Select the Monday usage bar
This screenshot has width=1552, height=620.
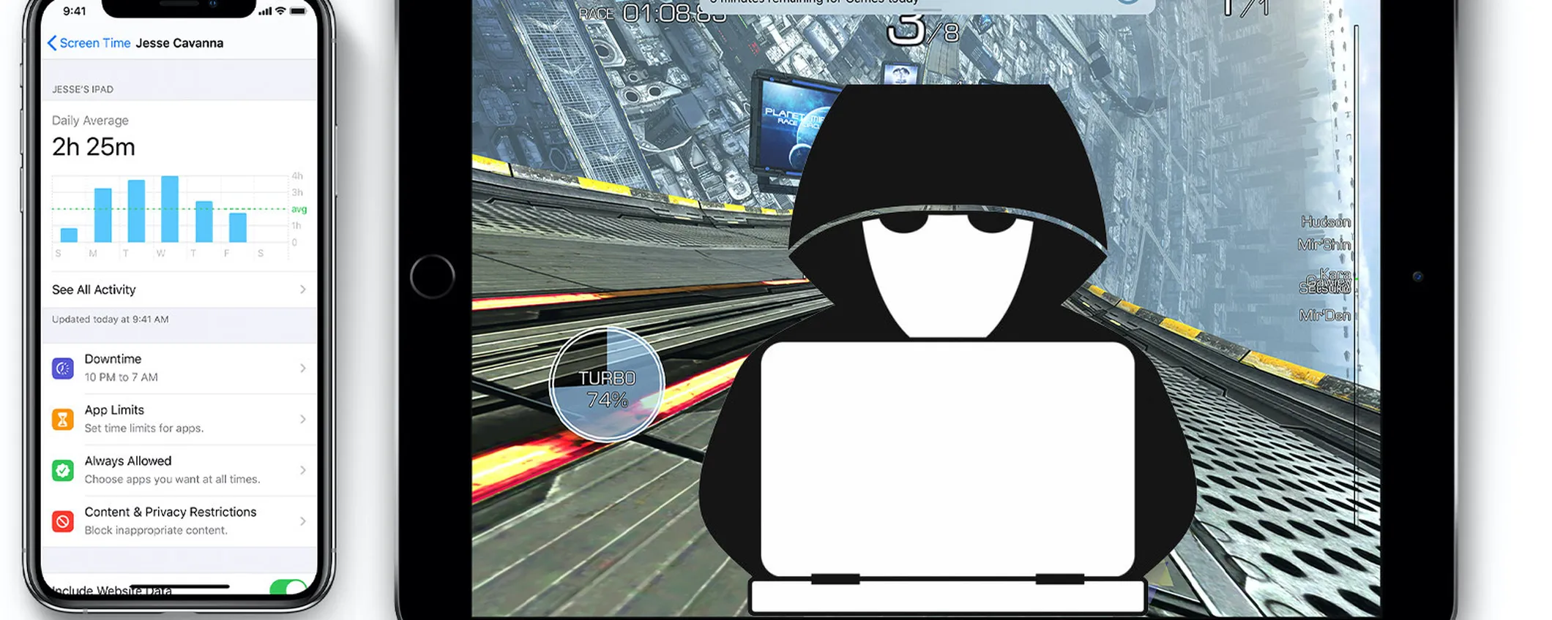(x=103, y=215)
